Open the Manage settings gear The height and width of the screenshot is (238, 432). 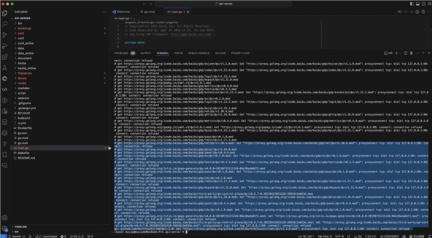(x=5, y=228)
